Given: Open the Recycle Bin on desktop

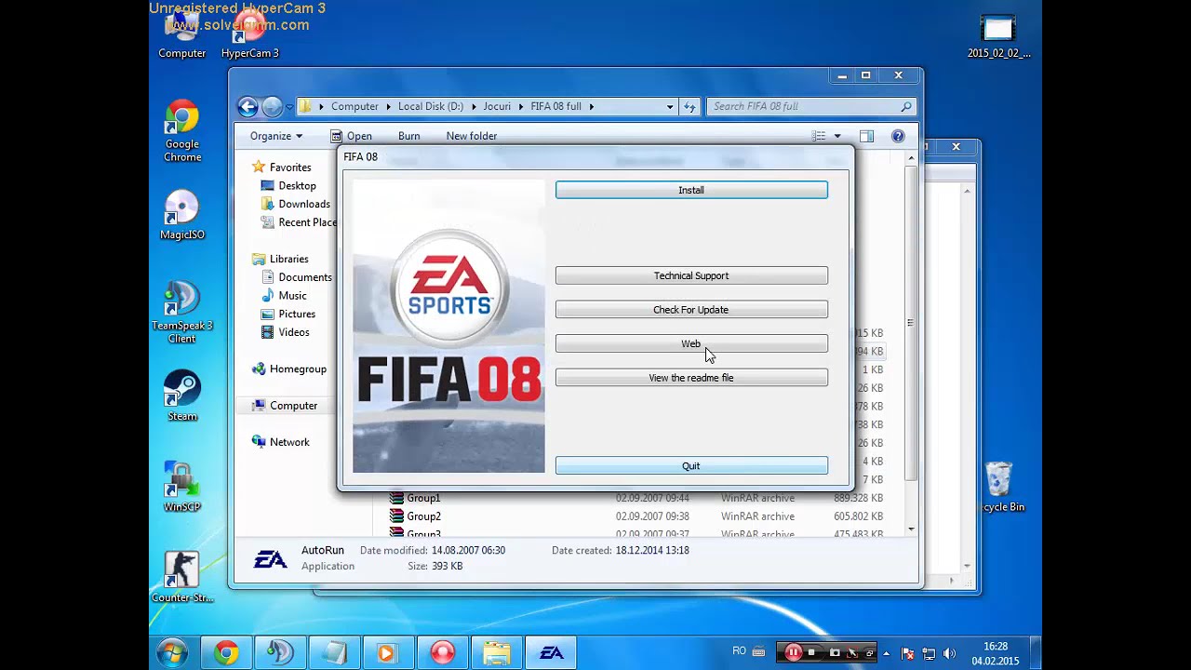Looking at the screenshot, I should click(x=1001, y=487).
